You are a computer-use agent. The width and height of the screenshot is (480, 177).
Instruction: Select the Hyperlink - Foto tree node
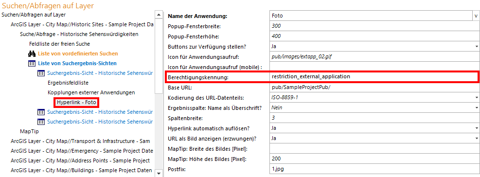pyautogui.click(x=76, y=102)
